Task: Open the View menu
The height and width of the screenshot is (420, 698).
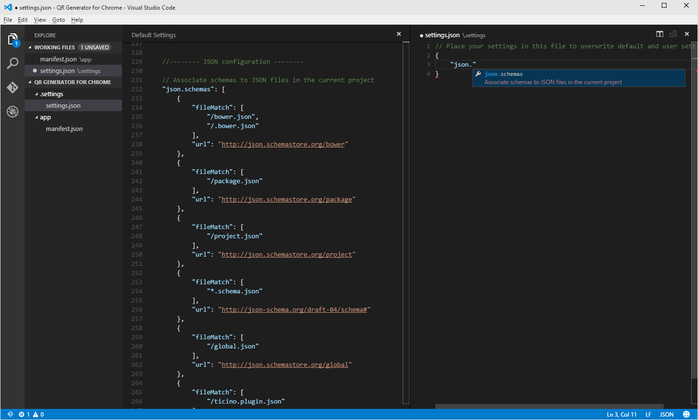Action: [x=40, y=20]
